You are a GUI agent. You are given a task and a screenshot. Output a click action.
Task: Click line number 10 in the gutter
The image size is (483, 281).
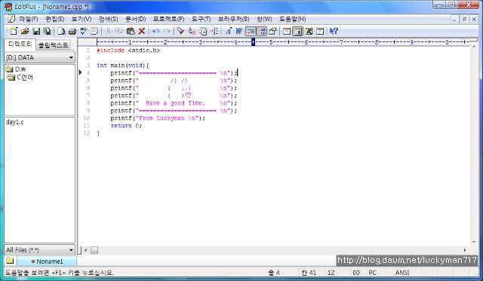click(x=86, y=118)
